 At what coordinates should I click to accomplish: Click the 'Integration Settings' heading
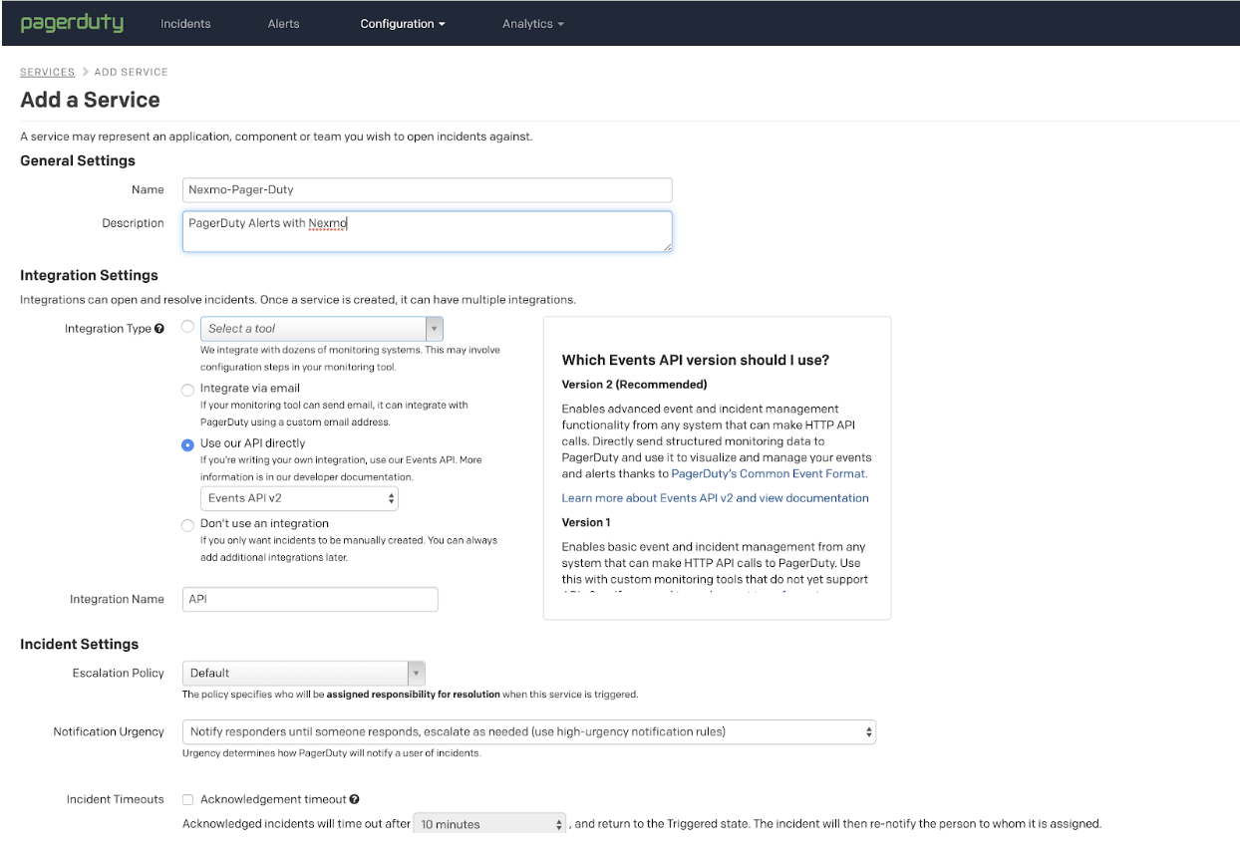[89, 275]
